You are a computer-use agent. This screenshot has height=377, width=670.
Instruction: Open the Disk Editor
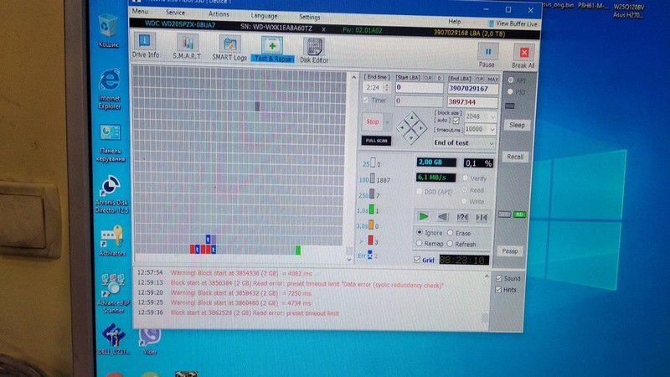(x=314, y=49)
